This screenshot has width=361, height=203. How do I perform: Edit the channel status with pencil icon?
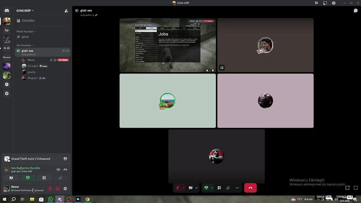pyautogui.click(x=96, y=15)
